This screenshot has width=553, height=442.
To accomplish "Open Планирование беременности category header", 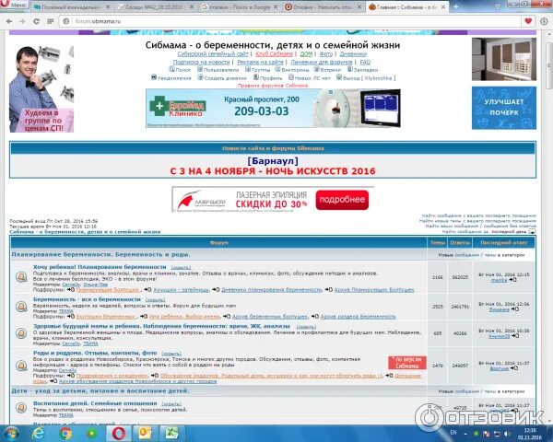I will tap(100, 254).
